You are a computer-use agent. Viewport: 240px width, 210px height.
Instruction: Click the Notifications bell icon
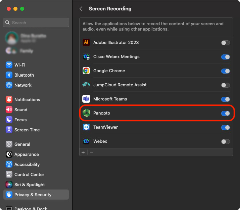[9, 99]
